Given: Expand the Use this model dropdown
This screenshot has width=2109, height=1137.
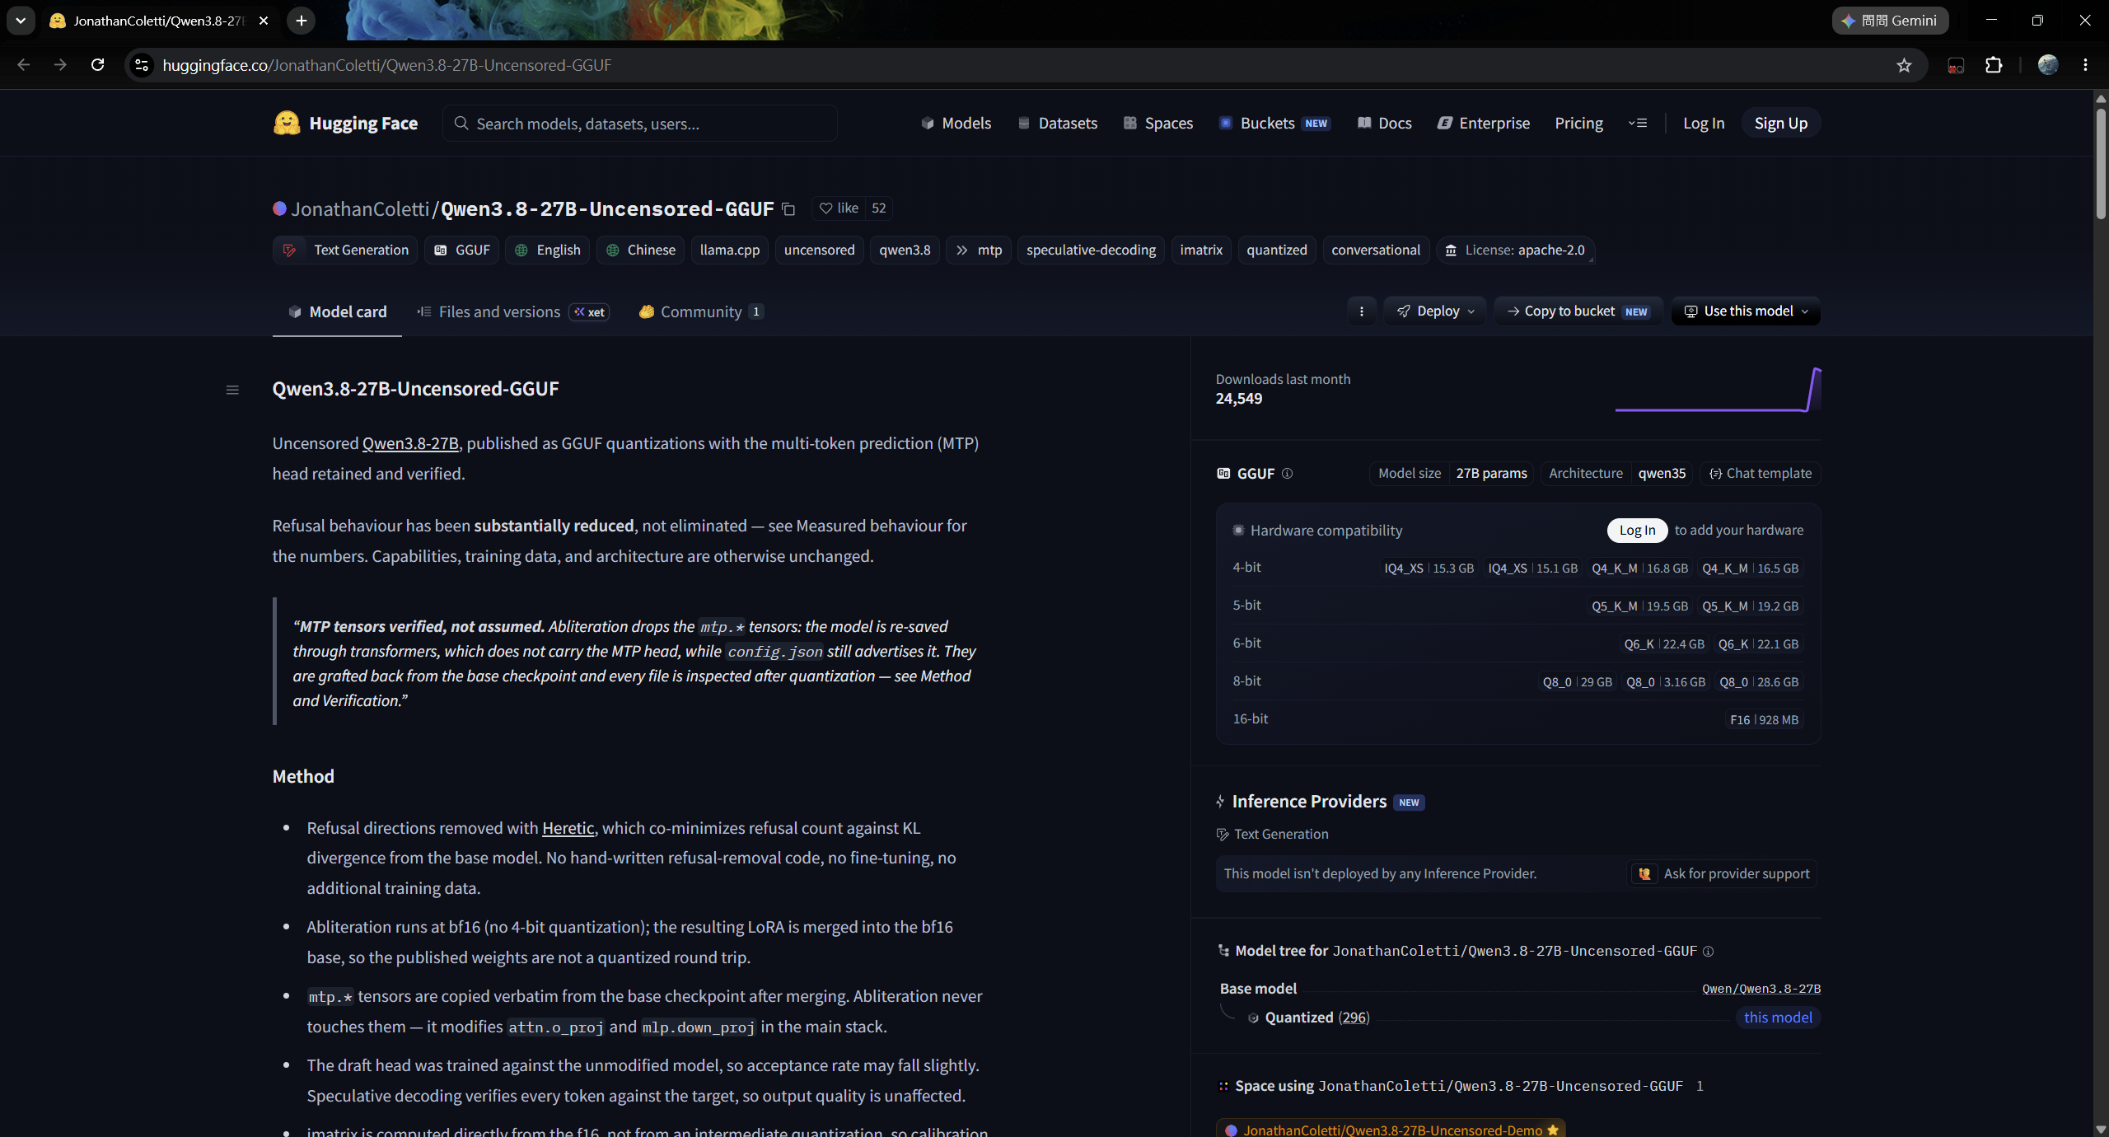Looking at the screenshot, I should point(1746,311).
